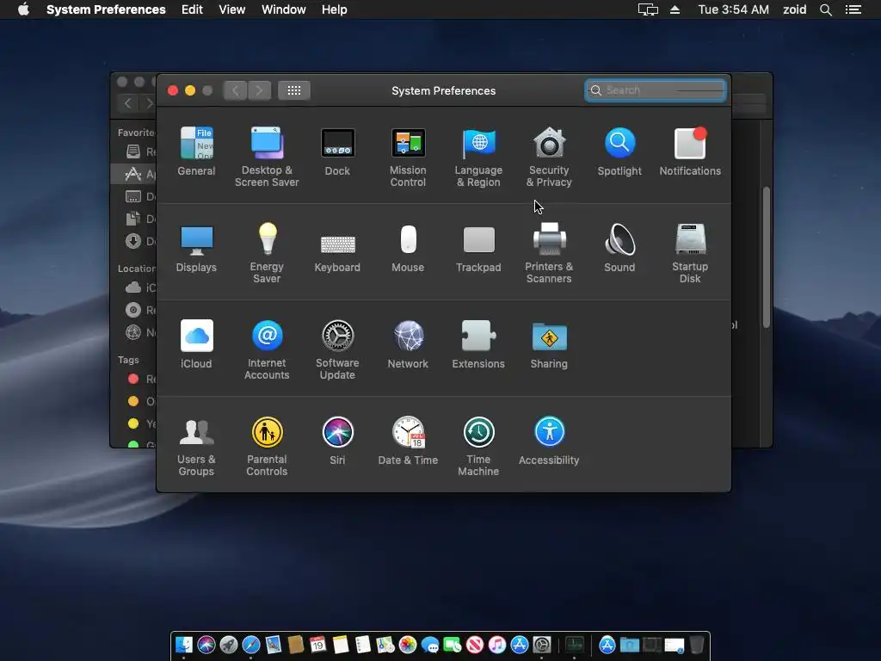
Task: Open Sound preferences
Action: [x=619, y=248]
